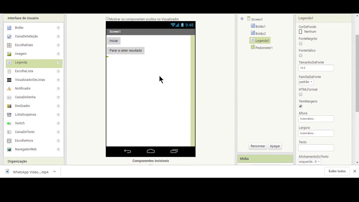Click the TamanhoDaFonte input field

click(x=316, y=68)
